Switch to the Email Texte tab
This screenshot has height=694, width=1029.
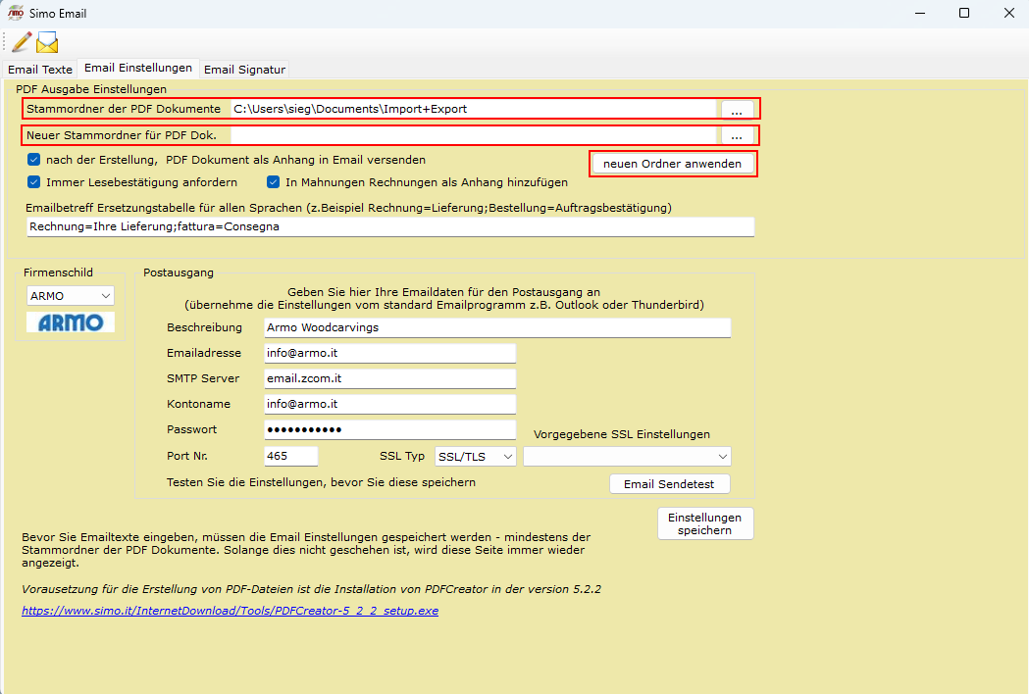pyautogui.click(x=40, y=70)
